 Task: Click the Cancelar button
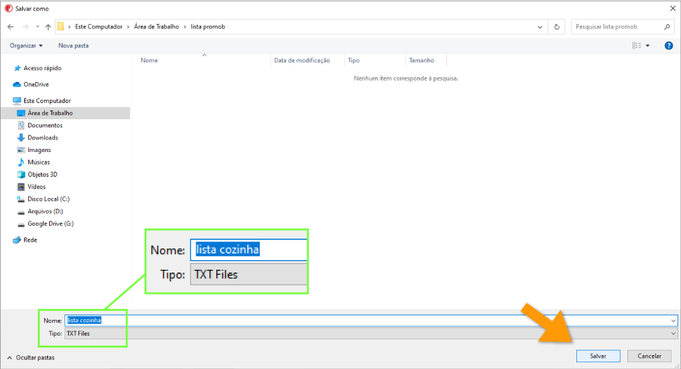649,356
